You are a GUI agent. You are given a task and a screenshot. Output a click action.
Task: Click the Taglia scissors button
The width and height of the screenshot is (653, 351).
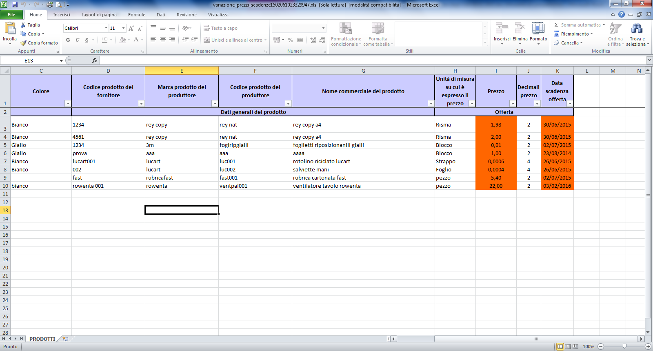(x=30, y=25)
